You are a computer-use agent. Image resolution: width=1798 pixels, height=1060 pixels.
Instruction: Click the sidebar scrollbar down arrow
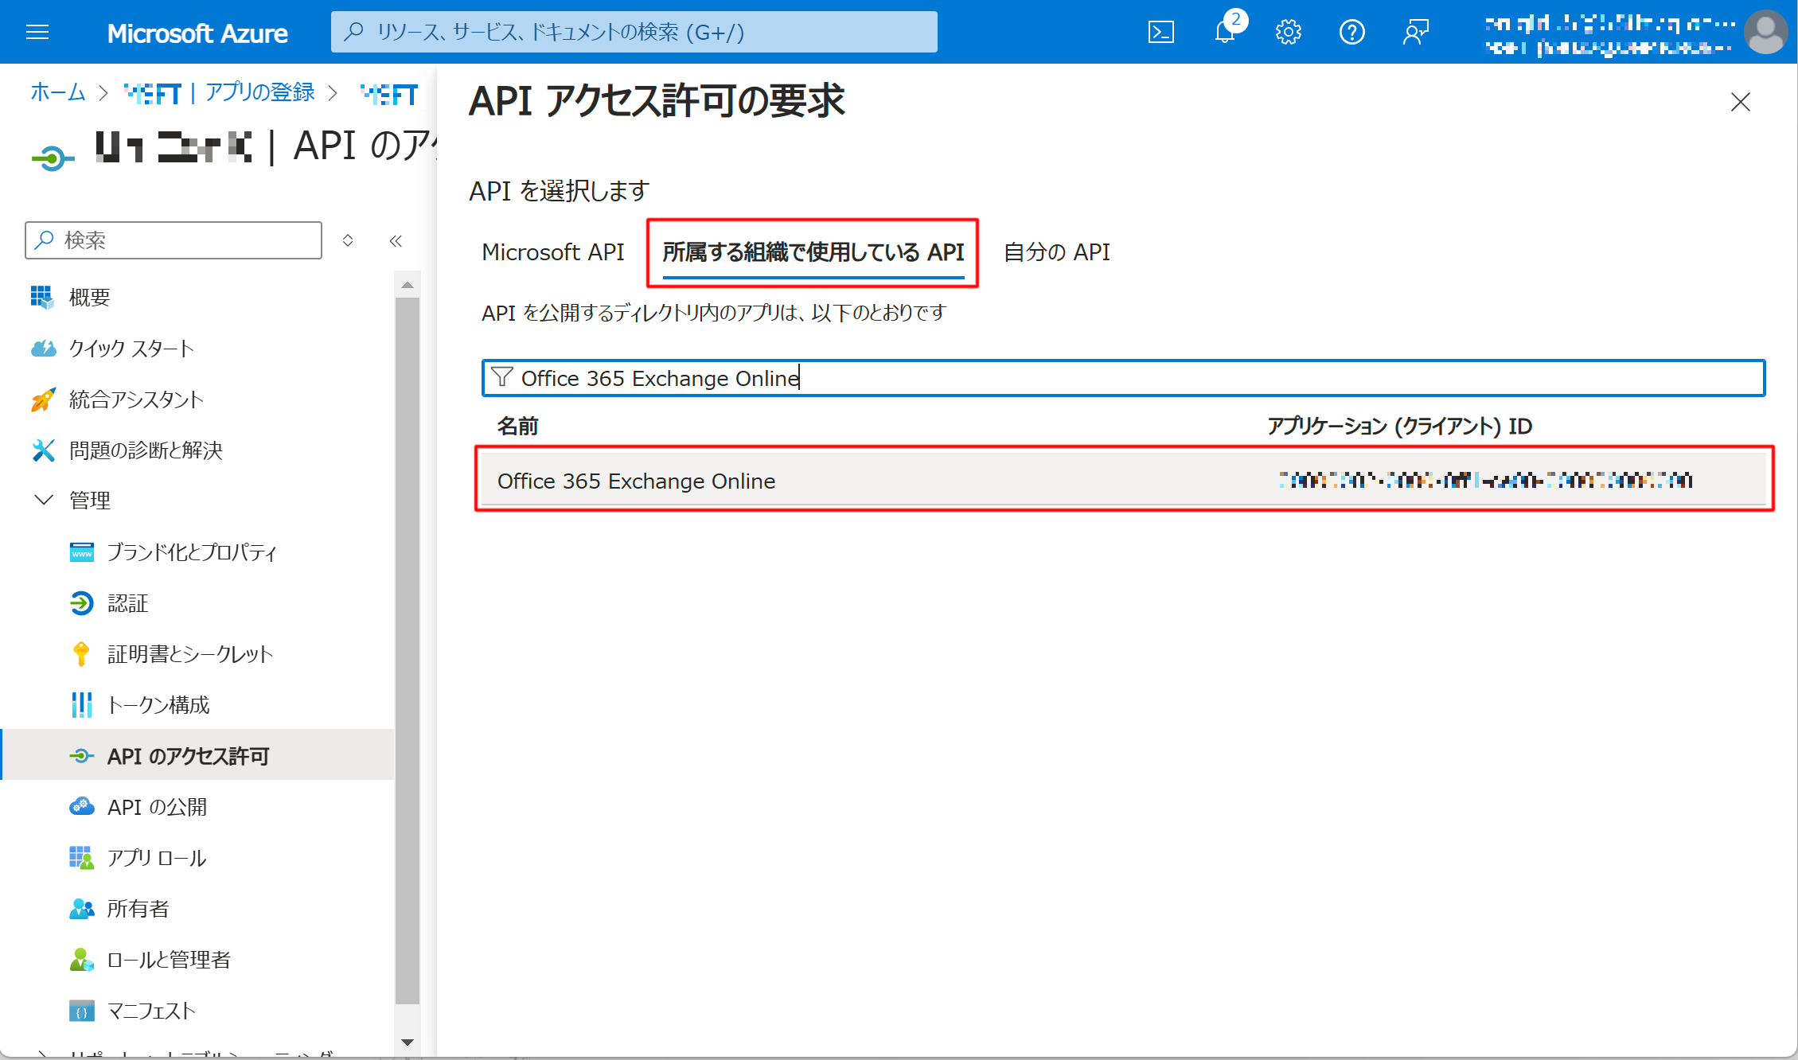click(408, 1042)
